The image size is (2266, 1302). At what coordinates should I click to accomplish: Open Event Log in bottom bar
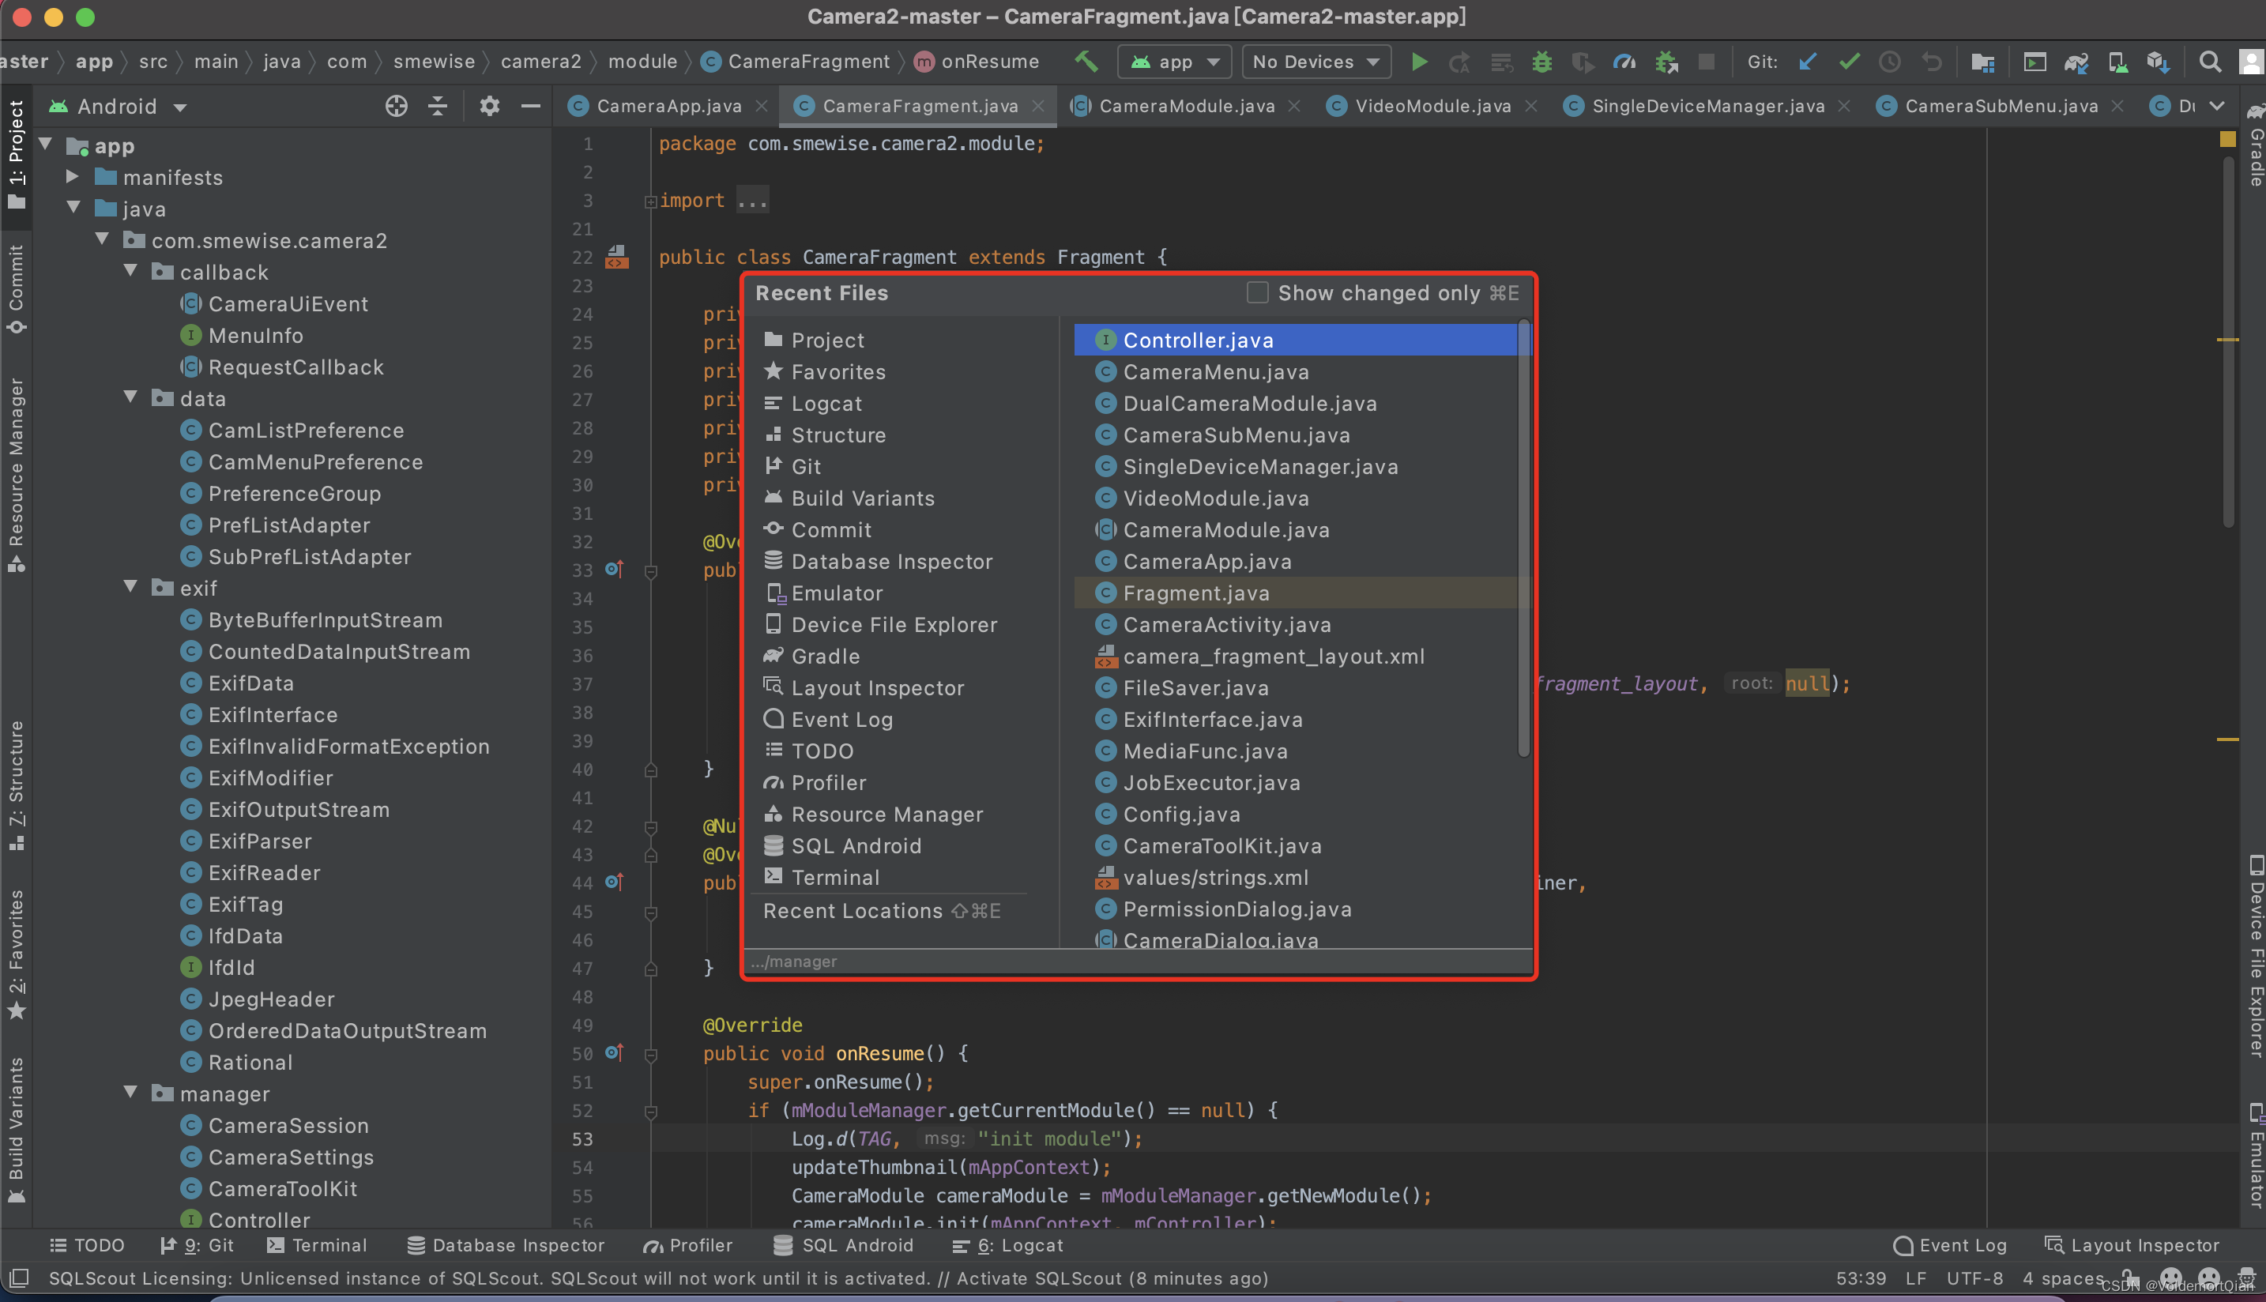(x=1950, y=1245)
